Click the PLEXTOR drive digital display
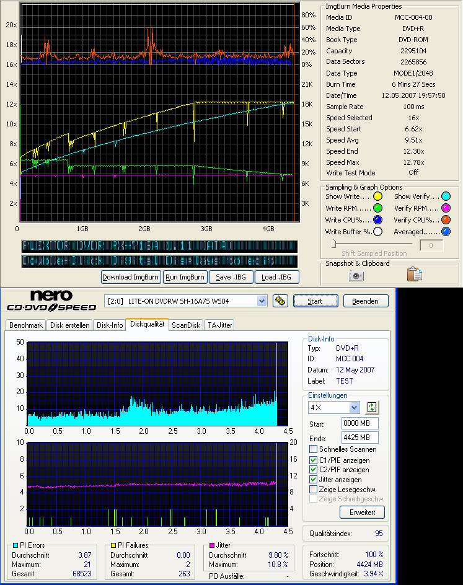Image resolution: width=463 pixels, height=585 pixels. tap(159, 246)
